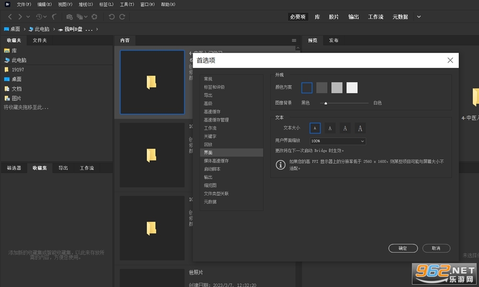This screenshot has height=287, width=479.
Task: Select 桌面 in the favorites list
Action: (13, 79)
